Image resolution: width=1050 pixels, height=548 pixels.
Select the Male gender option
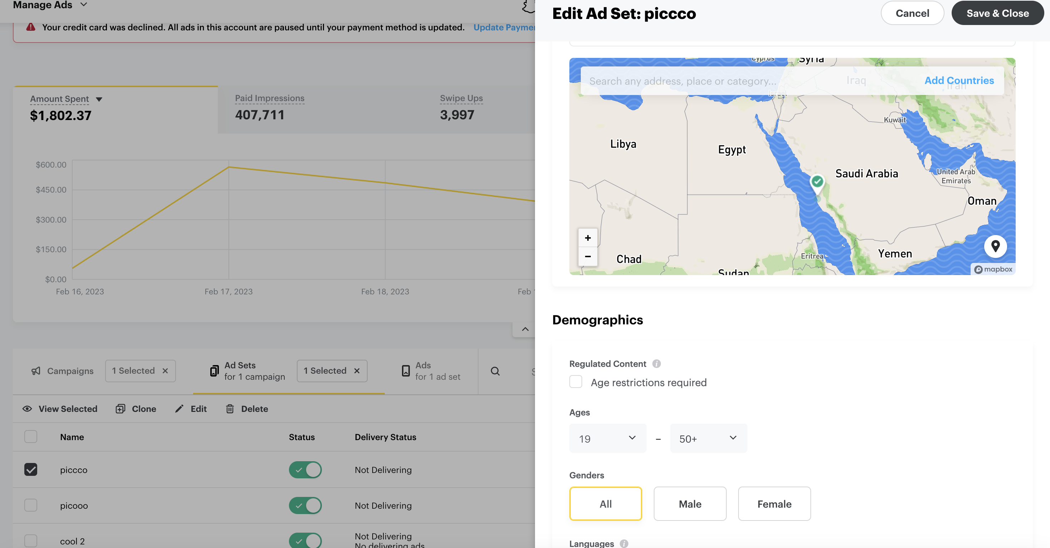690,504
